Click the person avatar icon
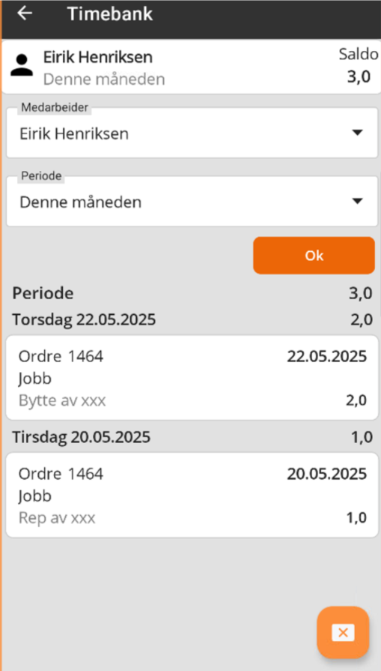Screen dimensions: 381x671 pos(22,65)
